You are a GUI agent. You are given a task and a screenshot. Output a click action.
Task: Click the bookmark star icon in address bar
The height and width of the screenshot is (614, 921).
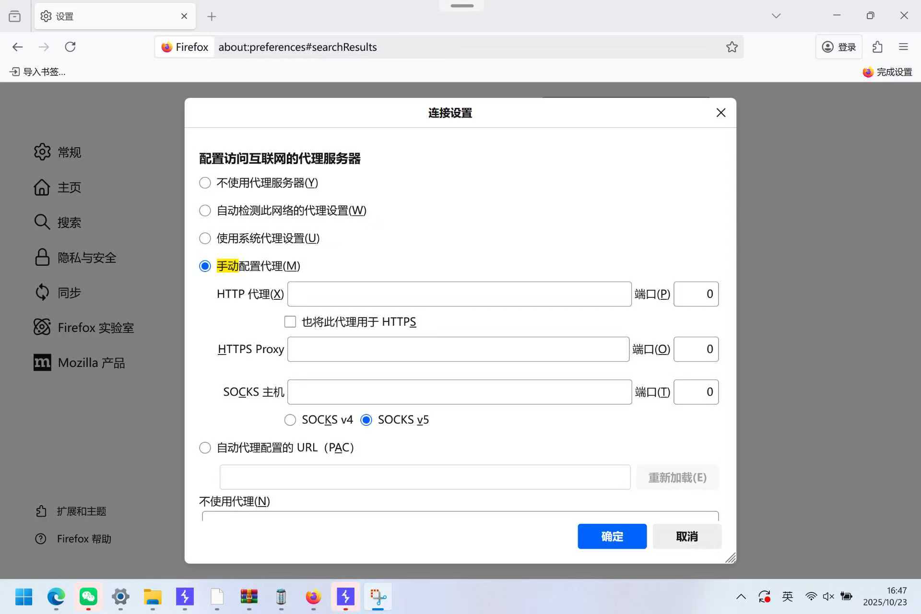[732, 47]
